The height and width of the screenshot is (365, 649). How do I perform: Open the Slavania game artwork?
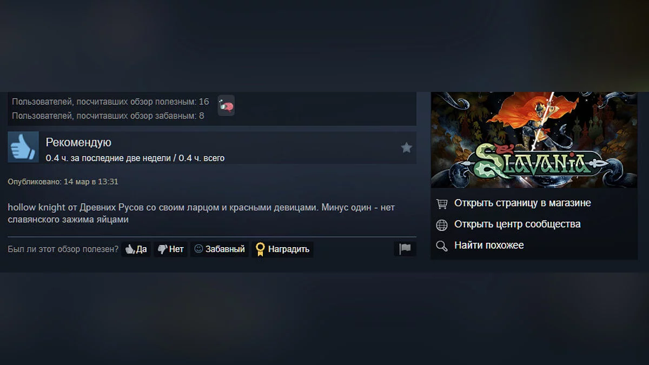click(534, 140)
